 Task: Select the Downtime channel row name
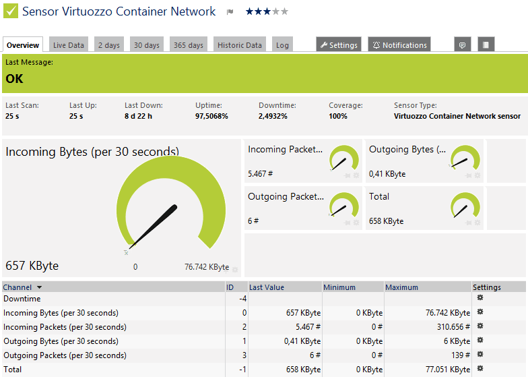coord(22,299)
